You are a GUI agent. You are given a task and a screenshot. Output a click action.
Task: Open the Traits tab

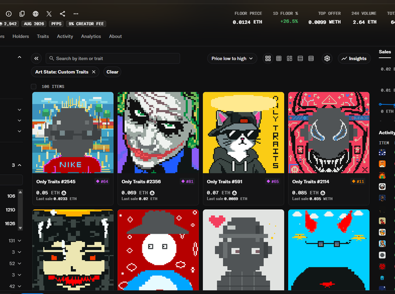click(x=43, y=37)
